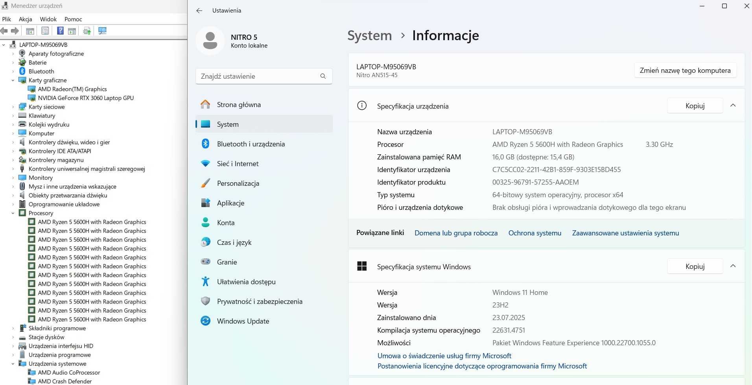This screenshot has height=385, width=752.
Task: Expand the Aparaty fotograficzne node
Action: pyautogui.click(x=13, y=54)
